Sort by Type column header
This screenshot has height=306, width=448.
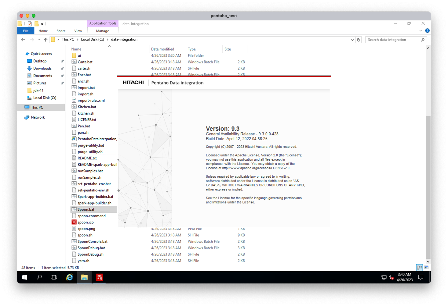coord(191,49)
